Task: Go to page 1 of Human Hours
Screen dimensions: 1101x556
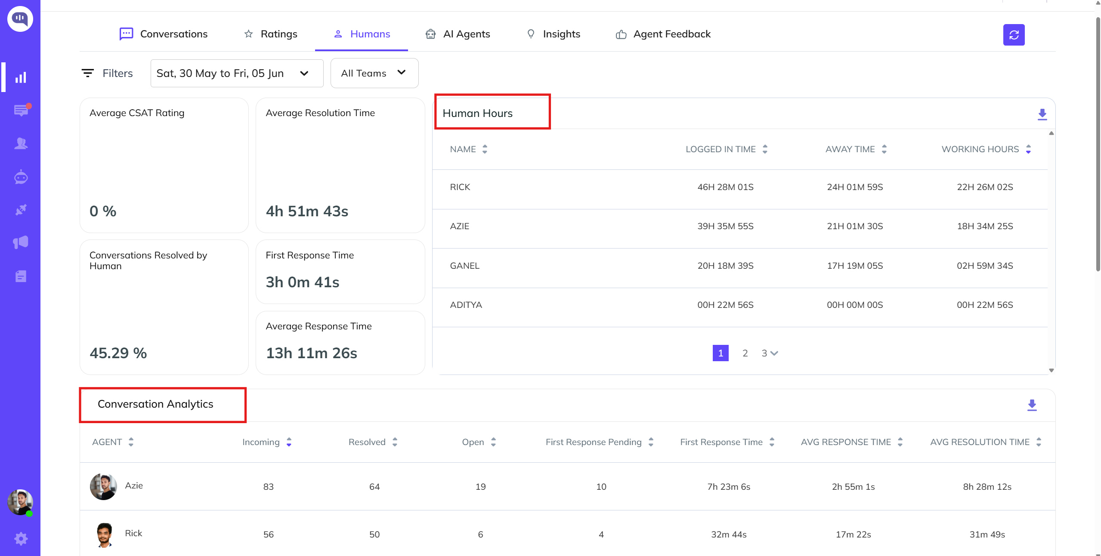Action: [x=721, y=353]
